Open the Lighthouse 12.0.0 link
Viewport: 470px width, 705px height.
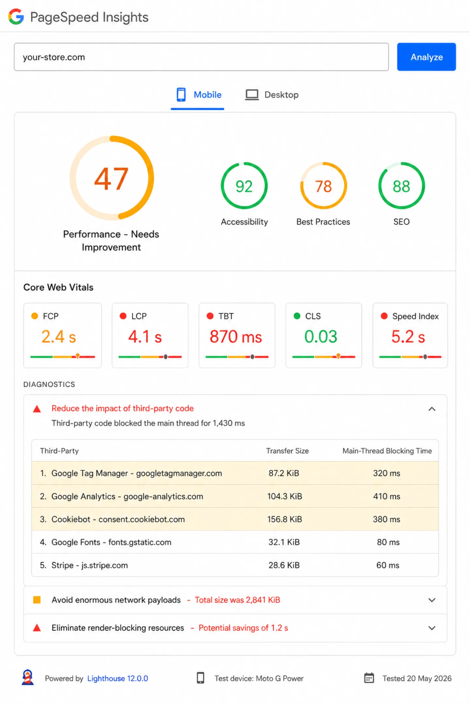click(117, 678)
